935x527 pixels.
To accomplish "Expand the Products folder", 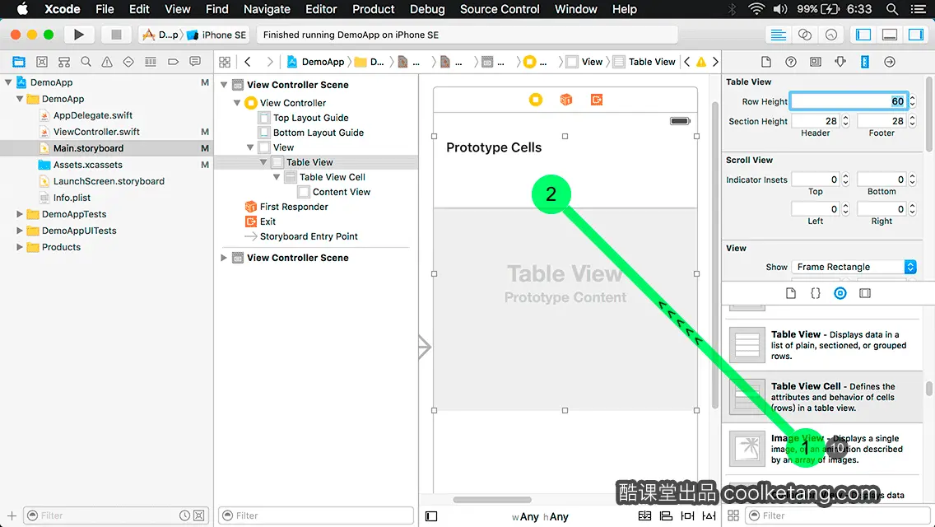I will click(20, 246).
